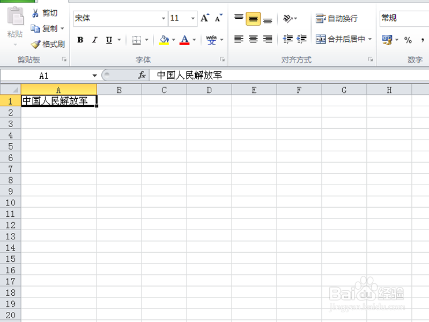
Task: Decrease font size with small A
Action: tap(219, 18)
